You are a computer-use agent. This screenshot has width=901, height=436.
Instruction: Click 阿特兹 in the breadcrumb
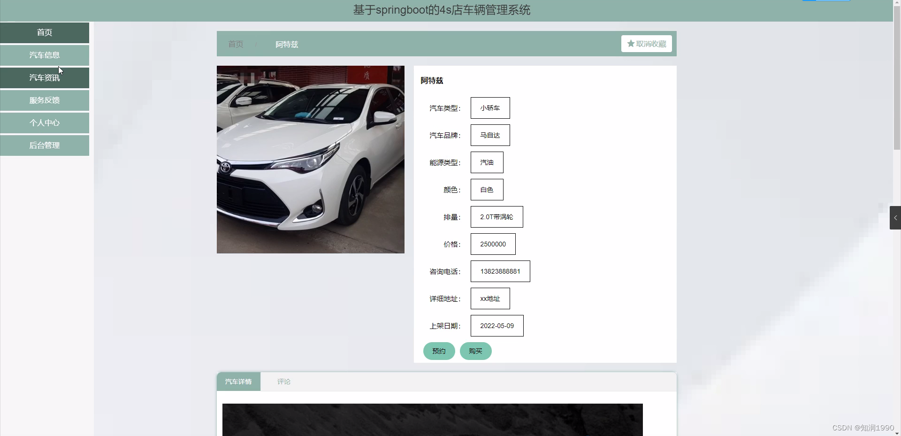(x=286, y=44)
